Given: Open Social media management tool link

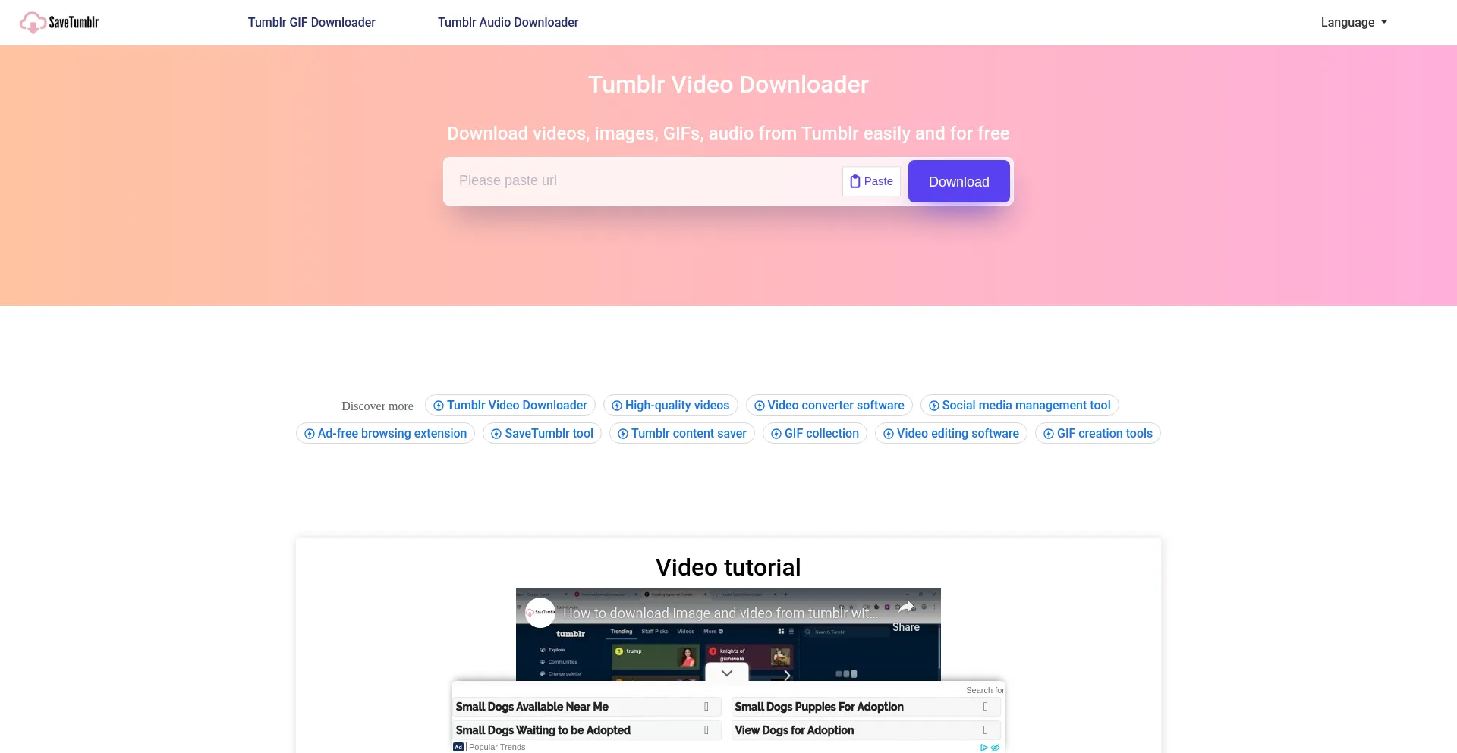Looking at the screenshot, I should pyautogui.click(x=1019, y=406).
